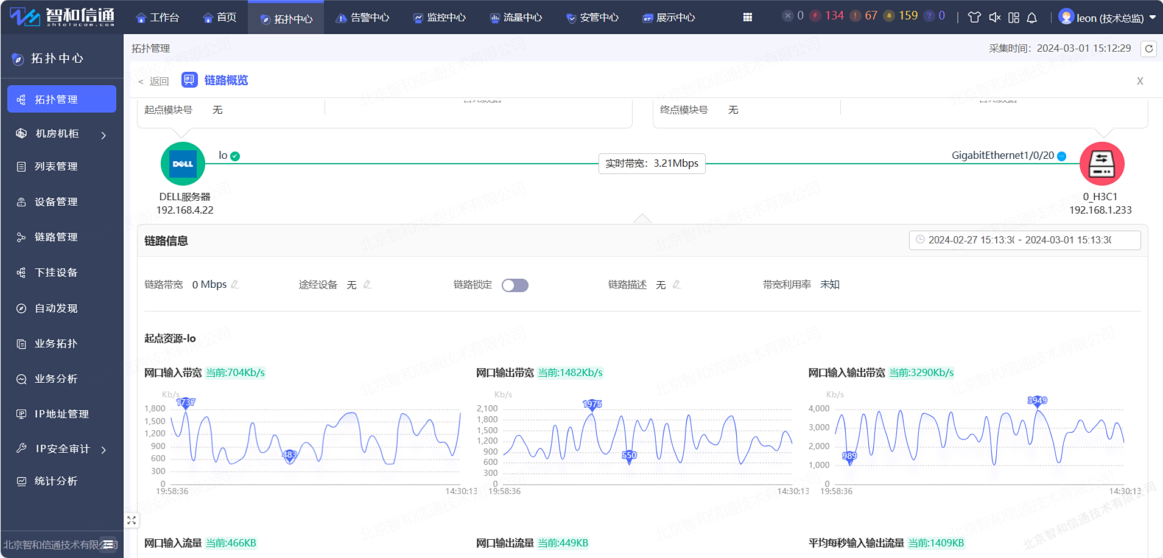Edit 途经设备 pencil icon
Image resolution: width=1163 pixels, height=558 pixels.
click(x=367, y=284)
